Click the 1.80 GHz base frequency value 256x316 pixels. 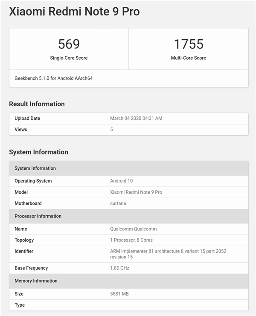click(x=120, y=268)
